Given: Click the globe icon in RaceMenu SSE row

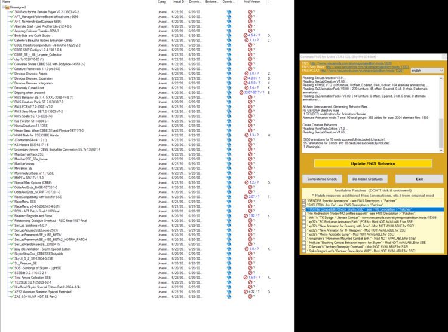Looking at the screenshot, I should (229, 202).
